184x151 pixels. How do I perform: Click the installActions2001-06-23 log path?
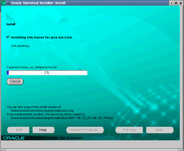coord(62,118)
